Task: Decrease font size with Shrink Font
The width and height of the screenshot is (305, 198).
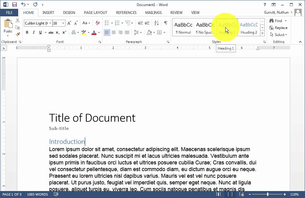Action: [76, 23]
